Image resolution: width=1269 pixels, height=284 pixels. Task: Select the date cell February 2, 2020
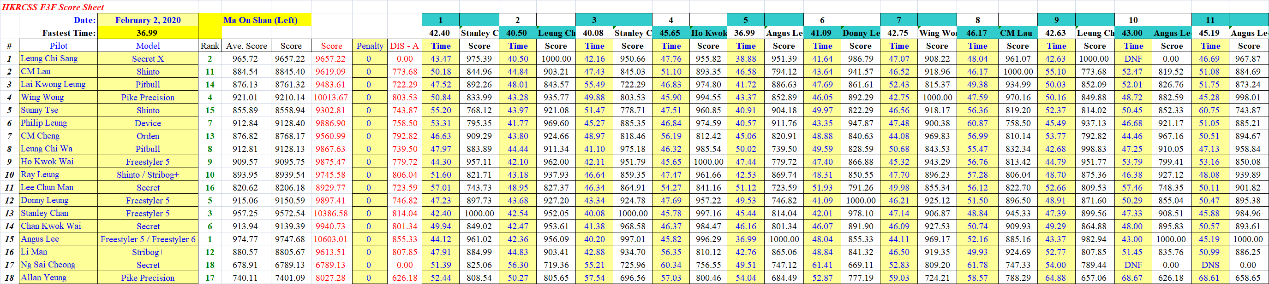coord(148,20)
